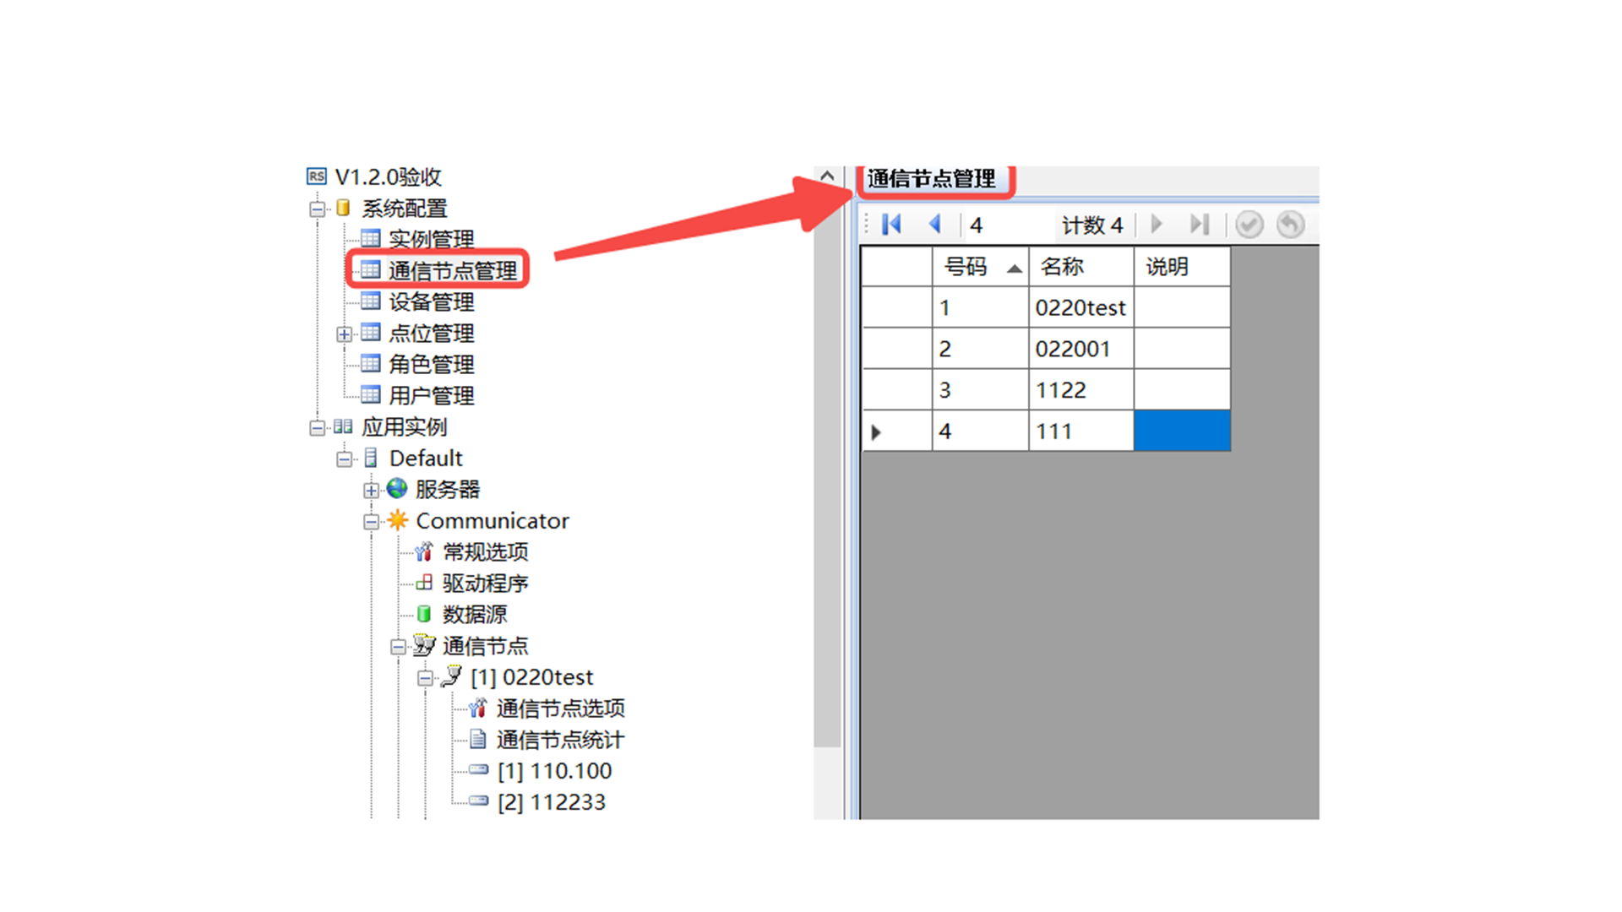
Task: Go to first record in navigator
Action: 892,225
